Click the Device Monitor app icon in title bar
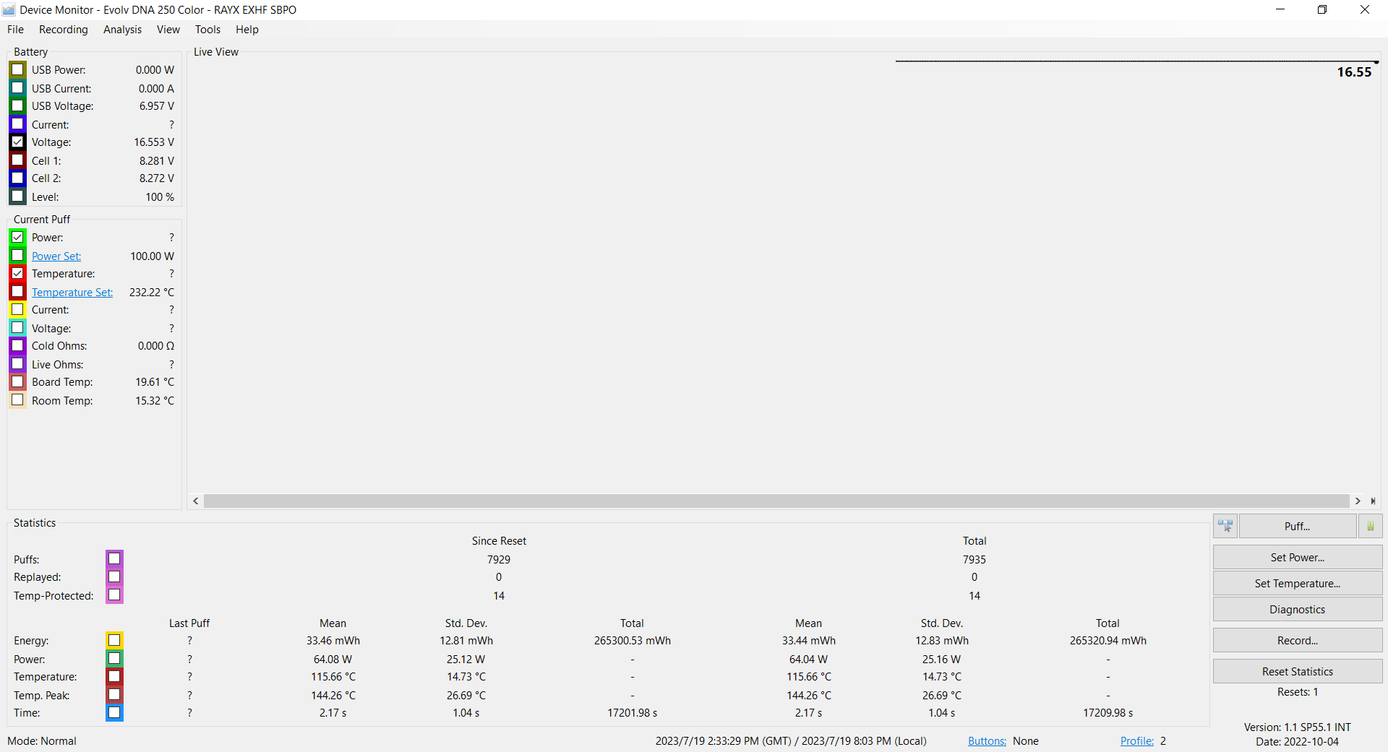Screen dimensions: 1388x752 [x=9, y=9]
